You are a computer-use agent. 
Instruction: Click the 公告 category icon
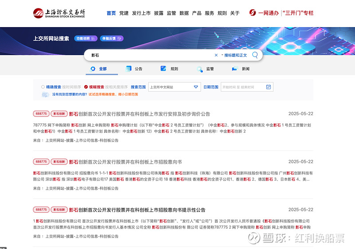pos(129,69)
